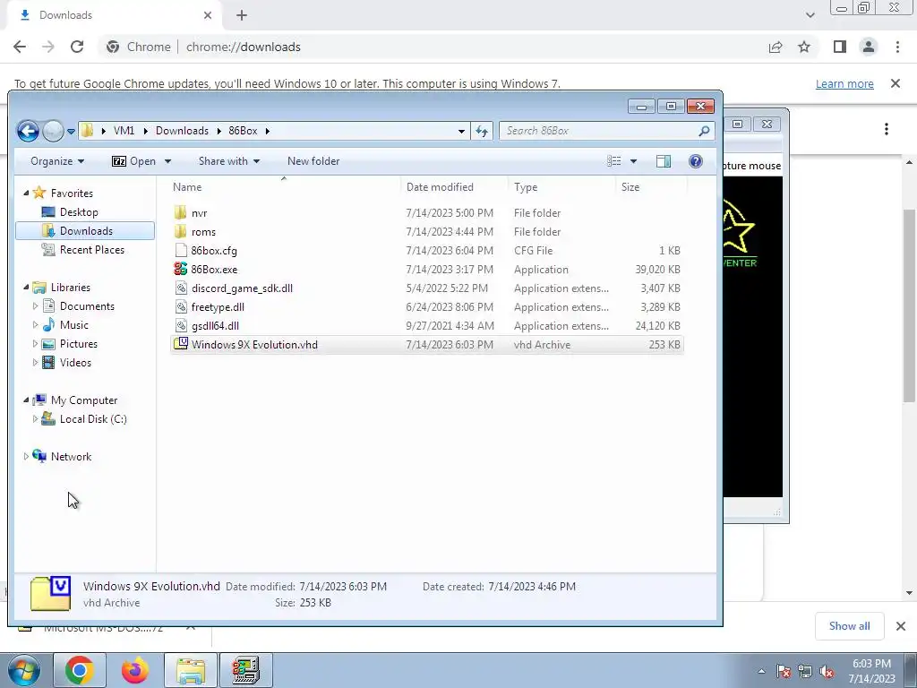
Task: Open the Organize menu
Action: pos(57,161)
